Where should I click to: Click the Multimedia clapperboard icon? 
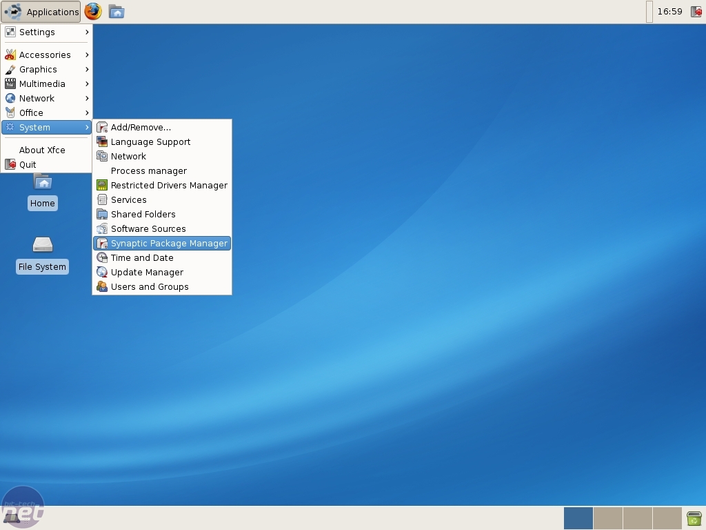click(10, 84)
